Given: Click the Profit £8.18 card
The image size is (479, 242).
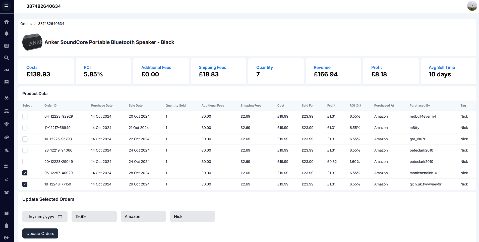Looking at the screenshot, I should tap(391, 71).
